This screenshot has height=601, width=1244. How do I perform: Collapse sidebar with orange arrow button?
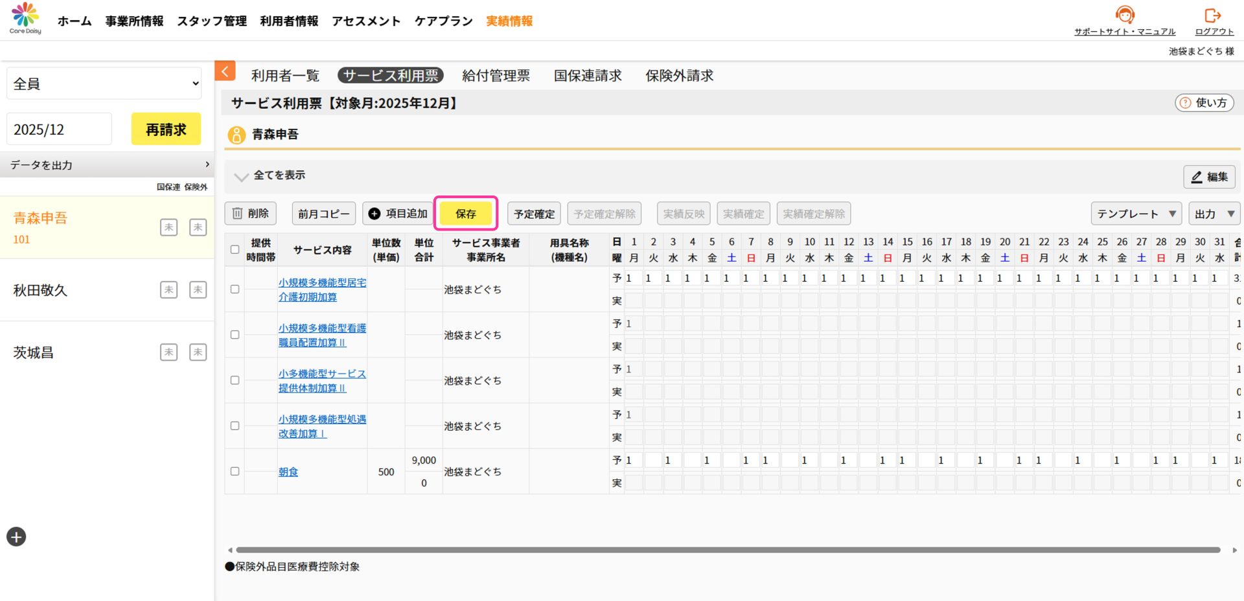225,71
